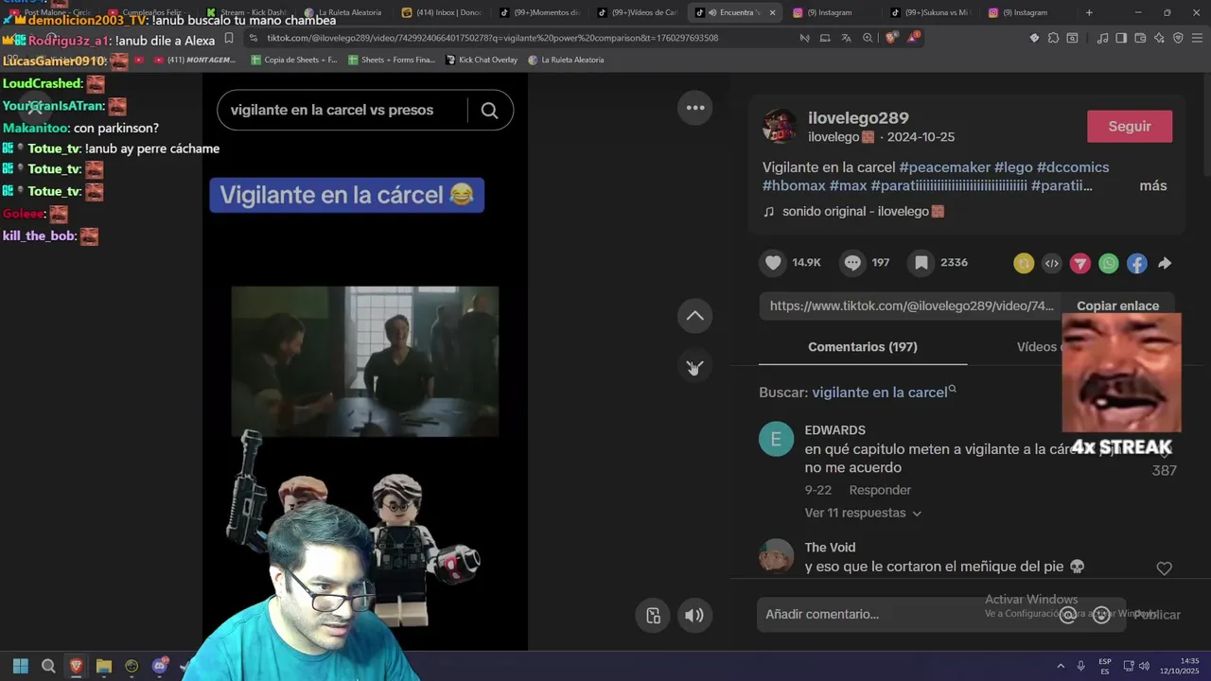
Task: Go to next video with down arrow
Action: click(x=695, y=366)
